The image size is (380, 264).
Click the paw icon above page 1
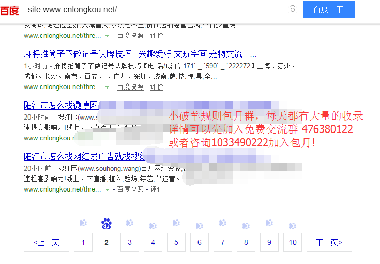[x=83, y=223]
